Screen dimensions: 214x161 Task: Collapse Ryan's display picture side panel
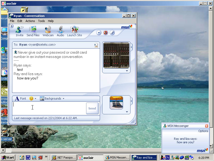[131, 47]
